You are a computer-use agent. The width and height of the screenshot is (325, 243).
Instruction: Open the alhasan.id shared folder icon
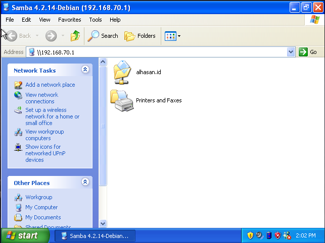coord(122,72)
